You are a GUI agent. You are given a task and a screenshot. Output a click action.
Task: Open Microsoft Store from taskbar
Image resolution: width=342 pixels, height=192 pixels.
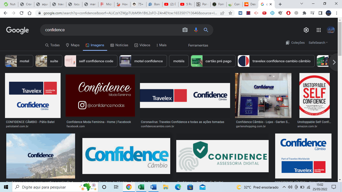pyautogui.click(x=190, y=187)
